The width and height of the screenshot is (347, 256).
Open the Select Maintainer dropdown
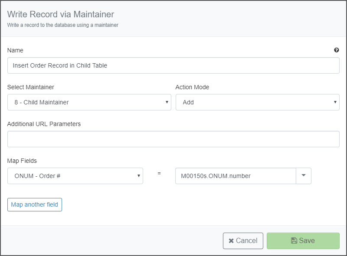tap(89, 102)
